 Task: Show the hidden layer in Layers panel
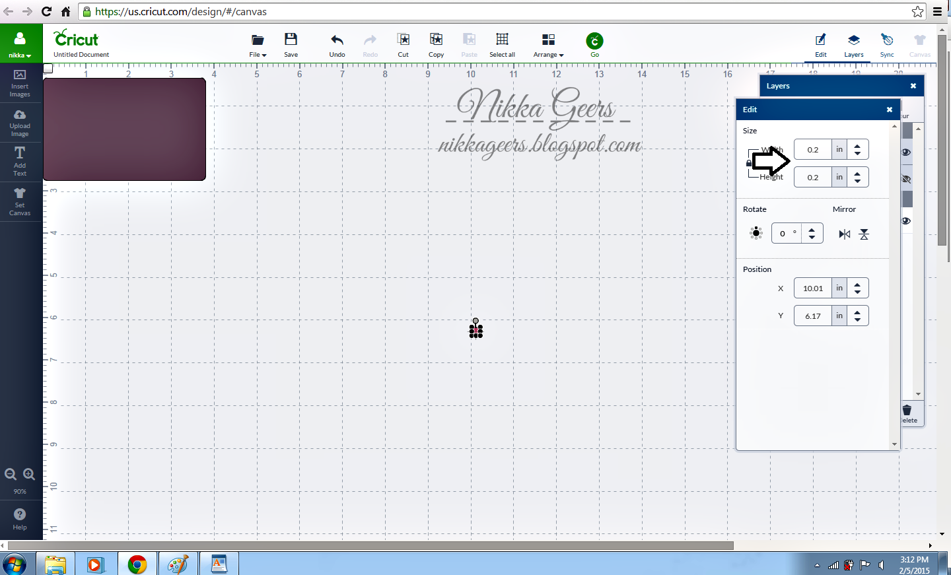(x=906, y=179)
